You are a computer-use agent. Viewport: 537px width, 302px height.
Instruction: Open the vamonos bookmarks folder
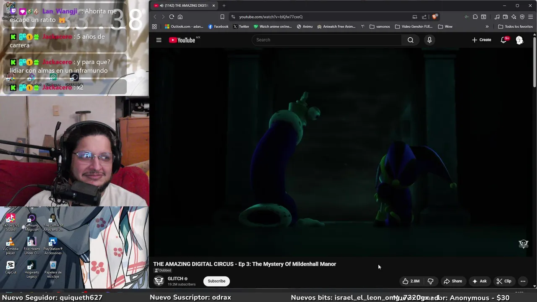click(380, 26)
